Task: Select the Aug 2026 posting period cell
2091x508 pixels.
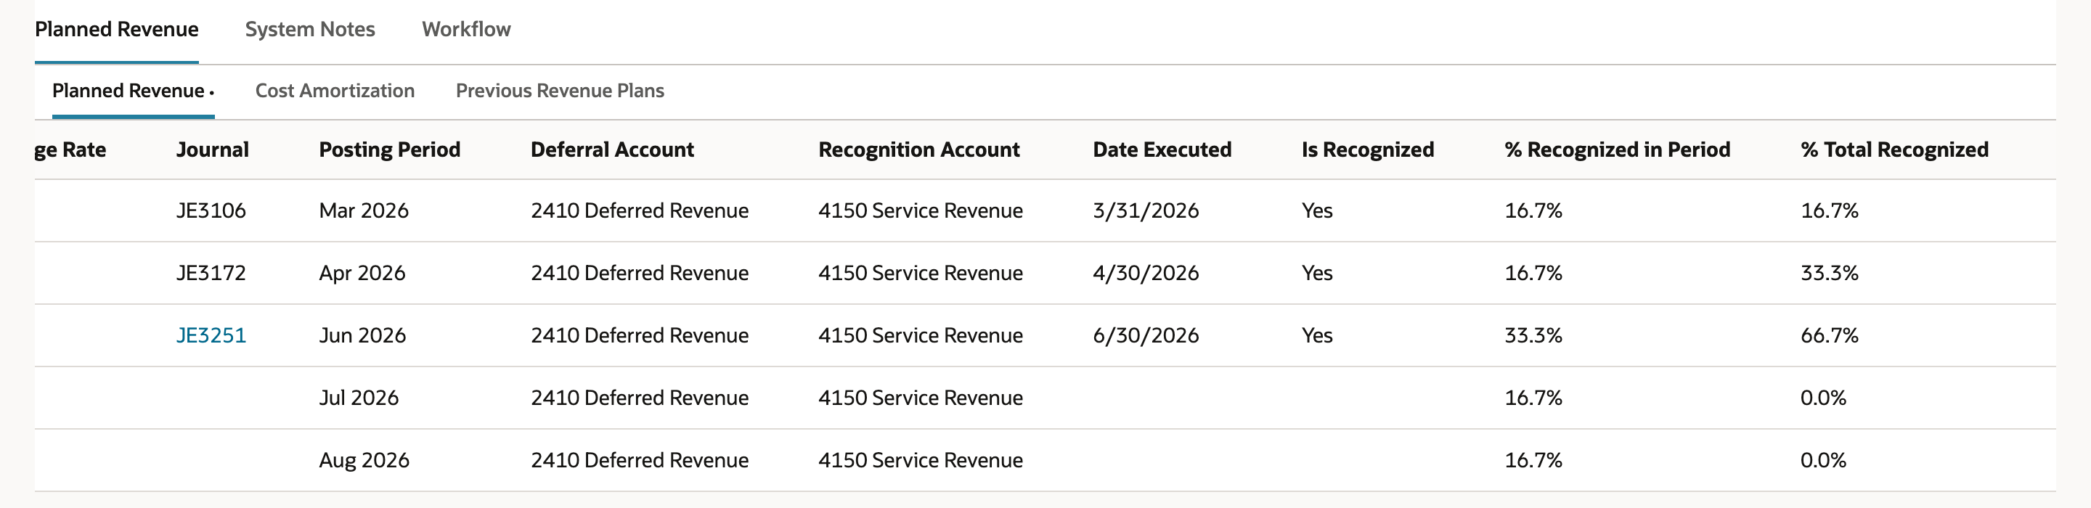Action: (x=364, y=460)
